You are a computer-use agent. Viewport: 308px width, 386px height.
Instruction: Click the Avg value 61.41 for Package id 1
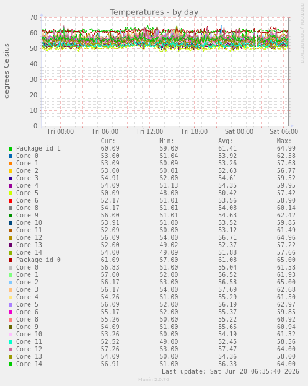coord(227,149)
